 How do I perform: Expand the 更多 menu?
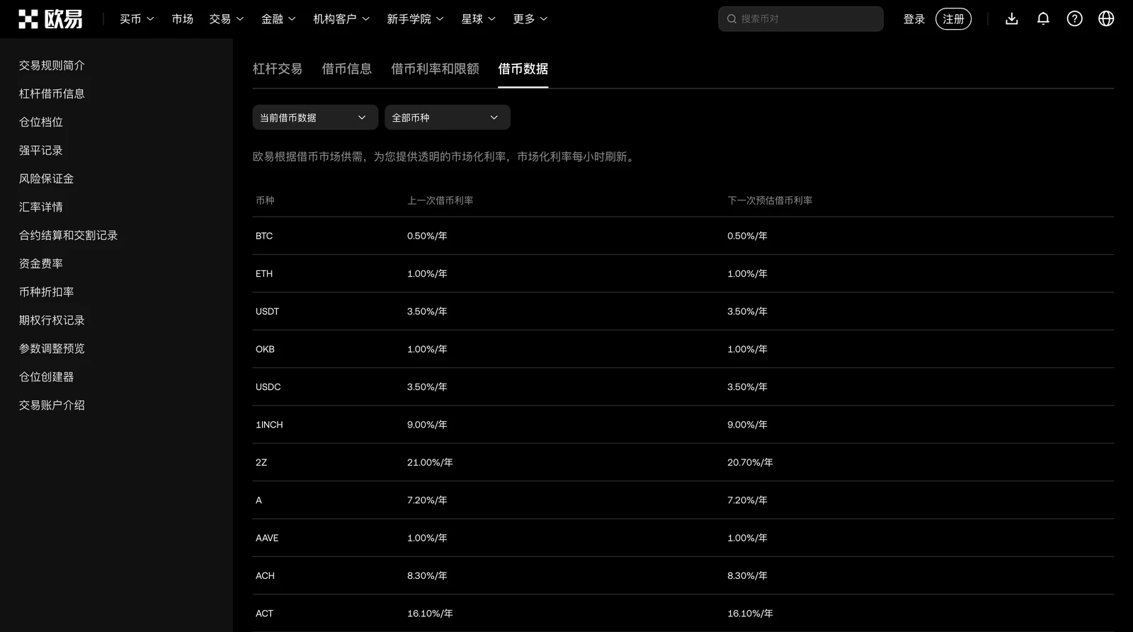[530, 19]
